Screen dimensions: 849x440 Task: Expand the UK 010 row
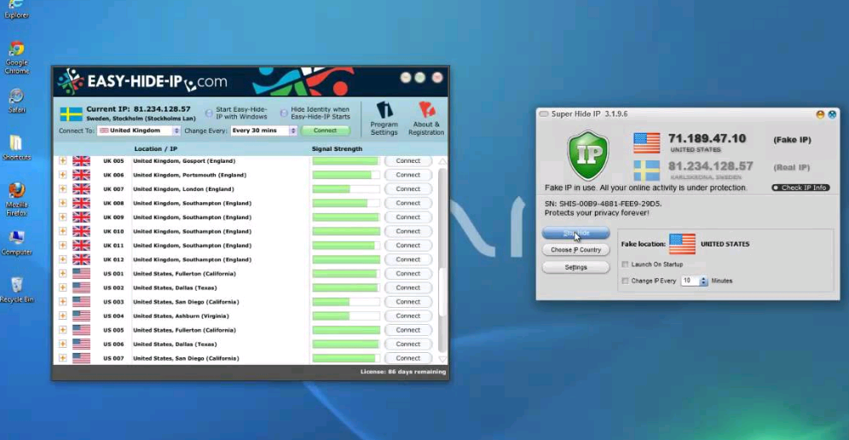[63, 231]
